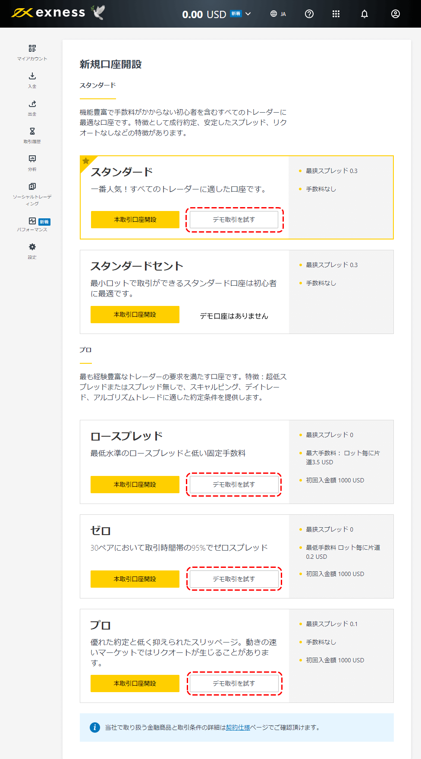Open real account for ゼロ
The width and height of the screenshot is (421, 759).
pyautogui.click(x=135, y=579)
